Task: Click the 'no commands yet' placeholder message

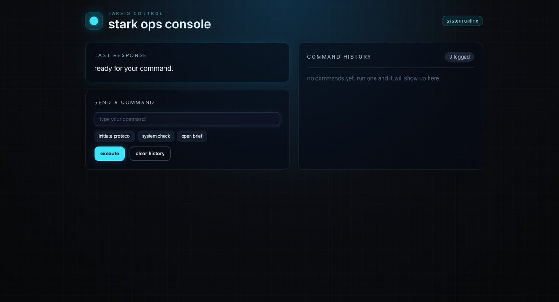Action: [x=374, y=78]
